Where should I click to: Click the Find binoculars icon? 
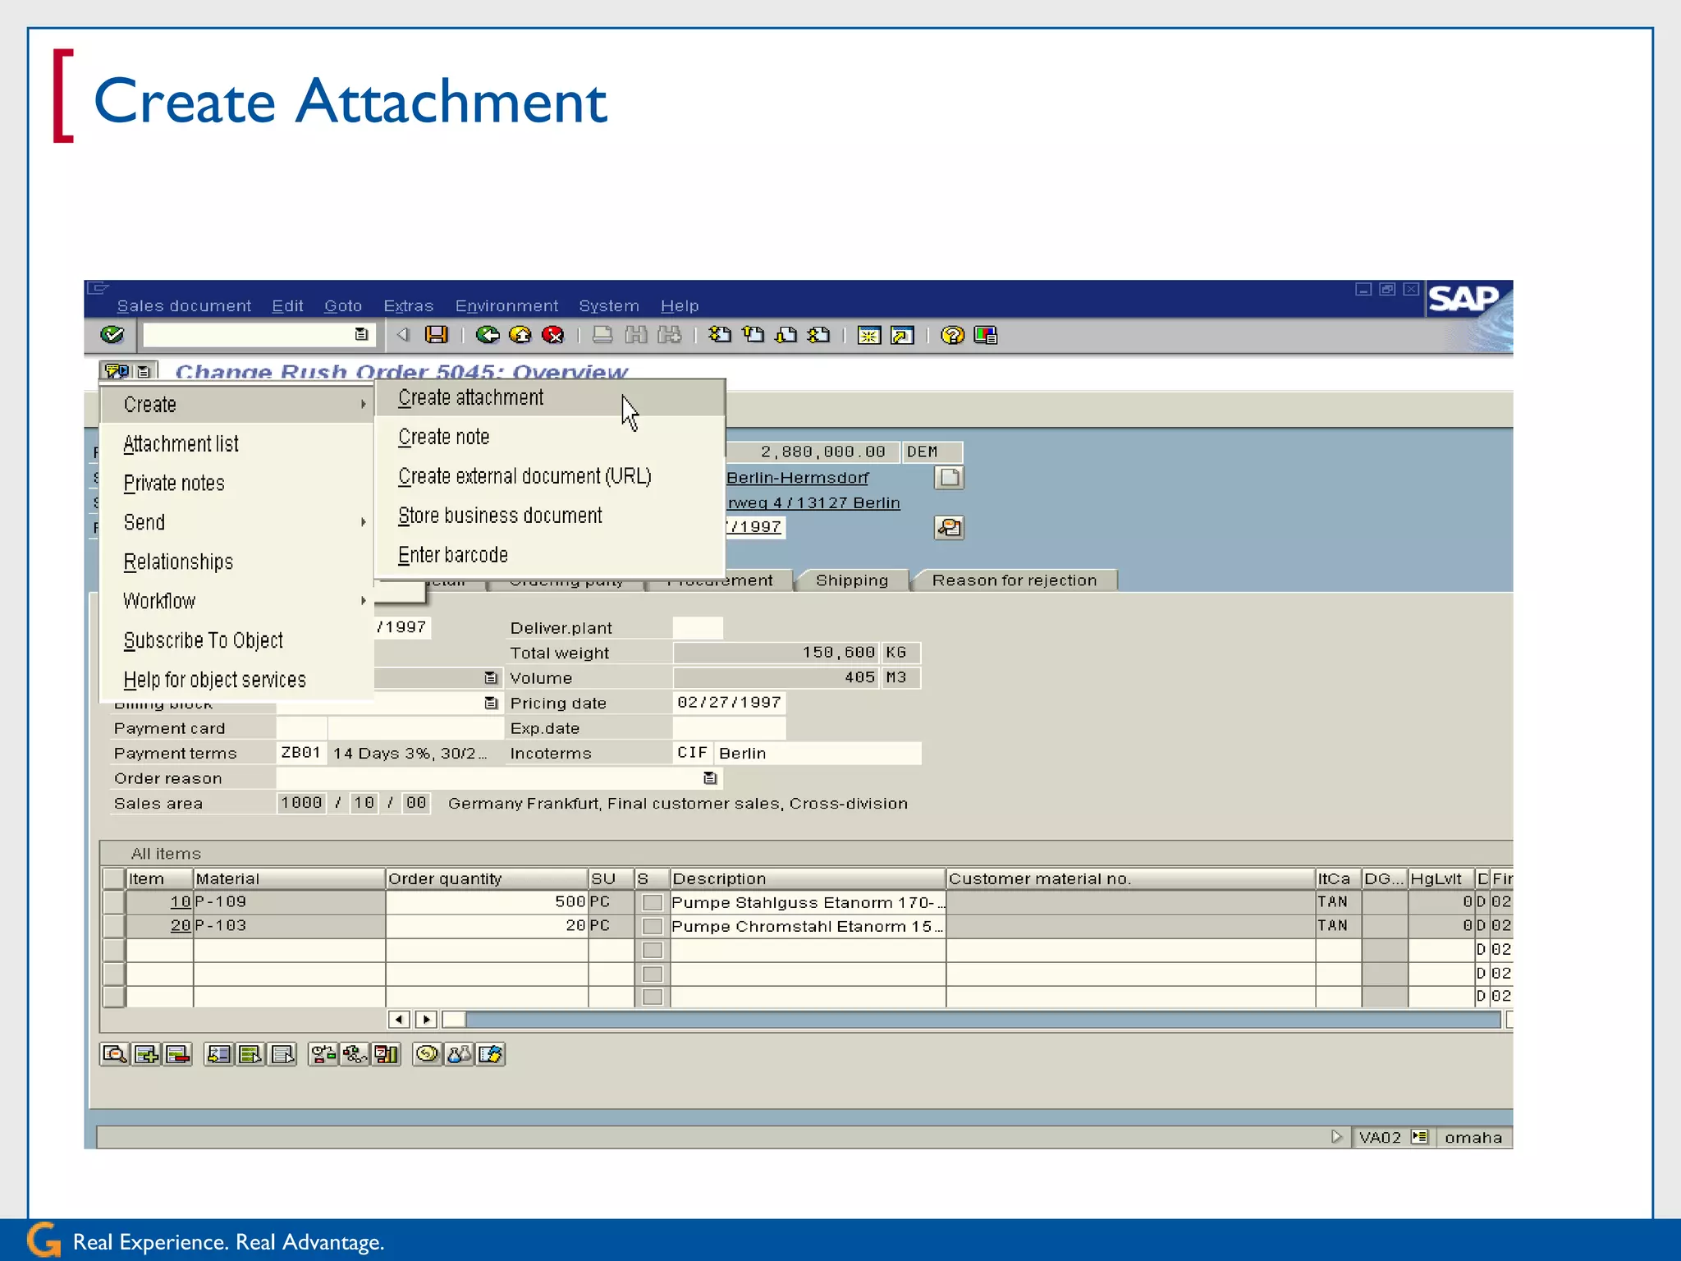pyautogui.click(x=636, y=334)
